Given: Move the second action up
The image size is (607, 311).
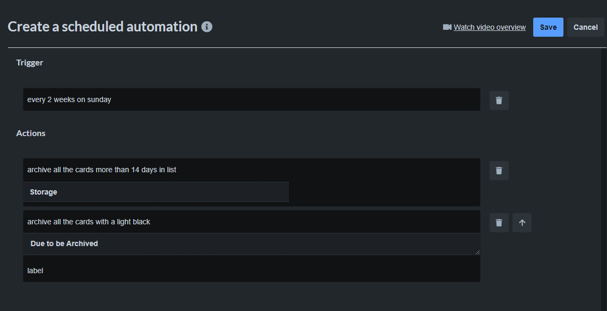Looking at the screenshot, I should pos(522,223).
